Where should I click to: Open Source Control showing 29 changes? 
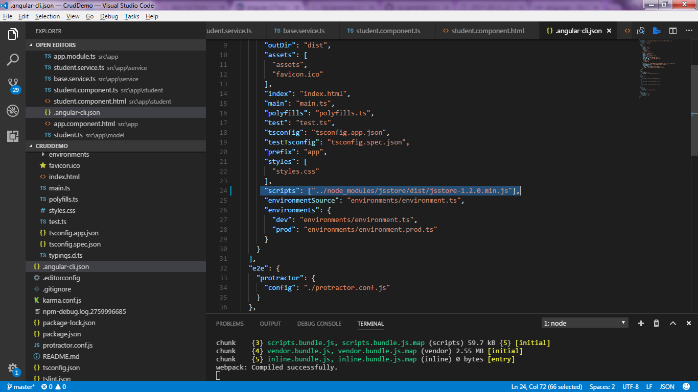[x=13, y=83]
